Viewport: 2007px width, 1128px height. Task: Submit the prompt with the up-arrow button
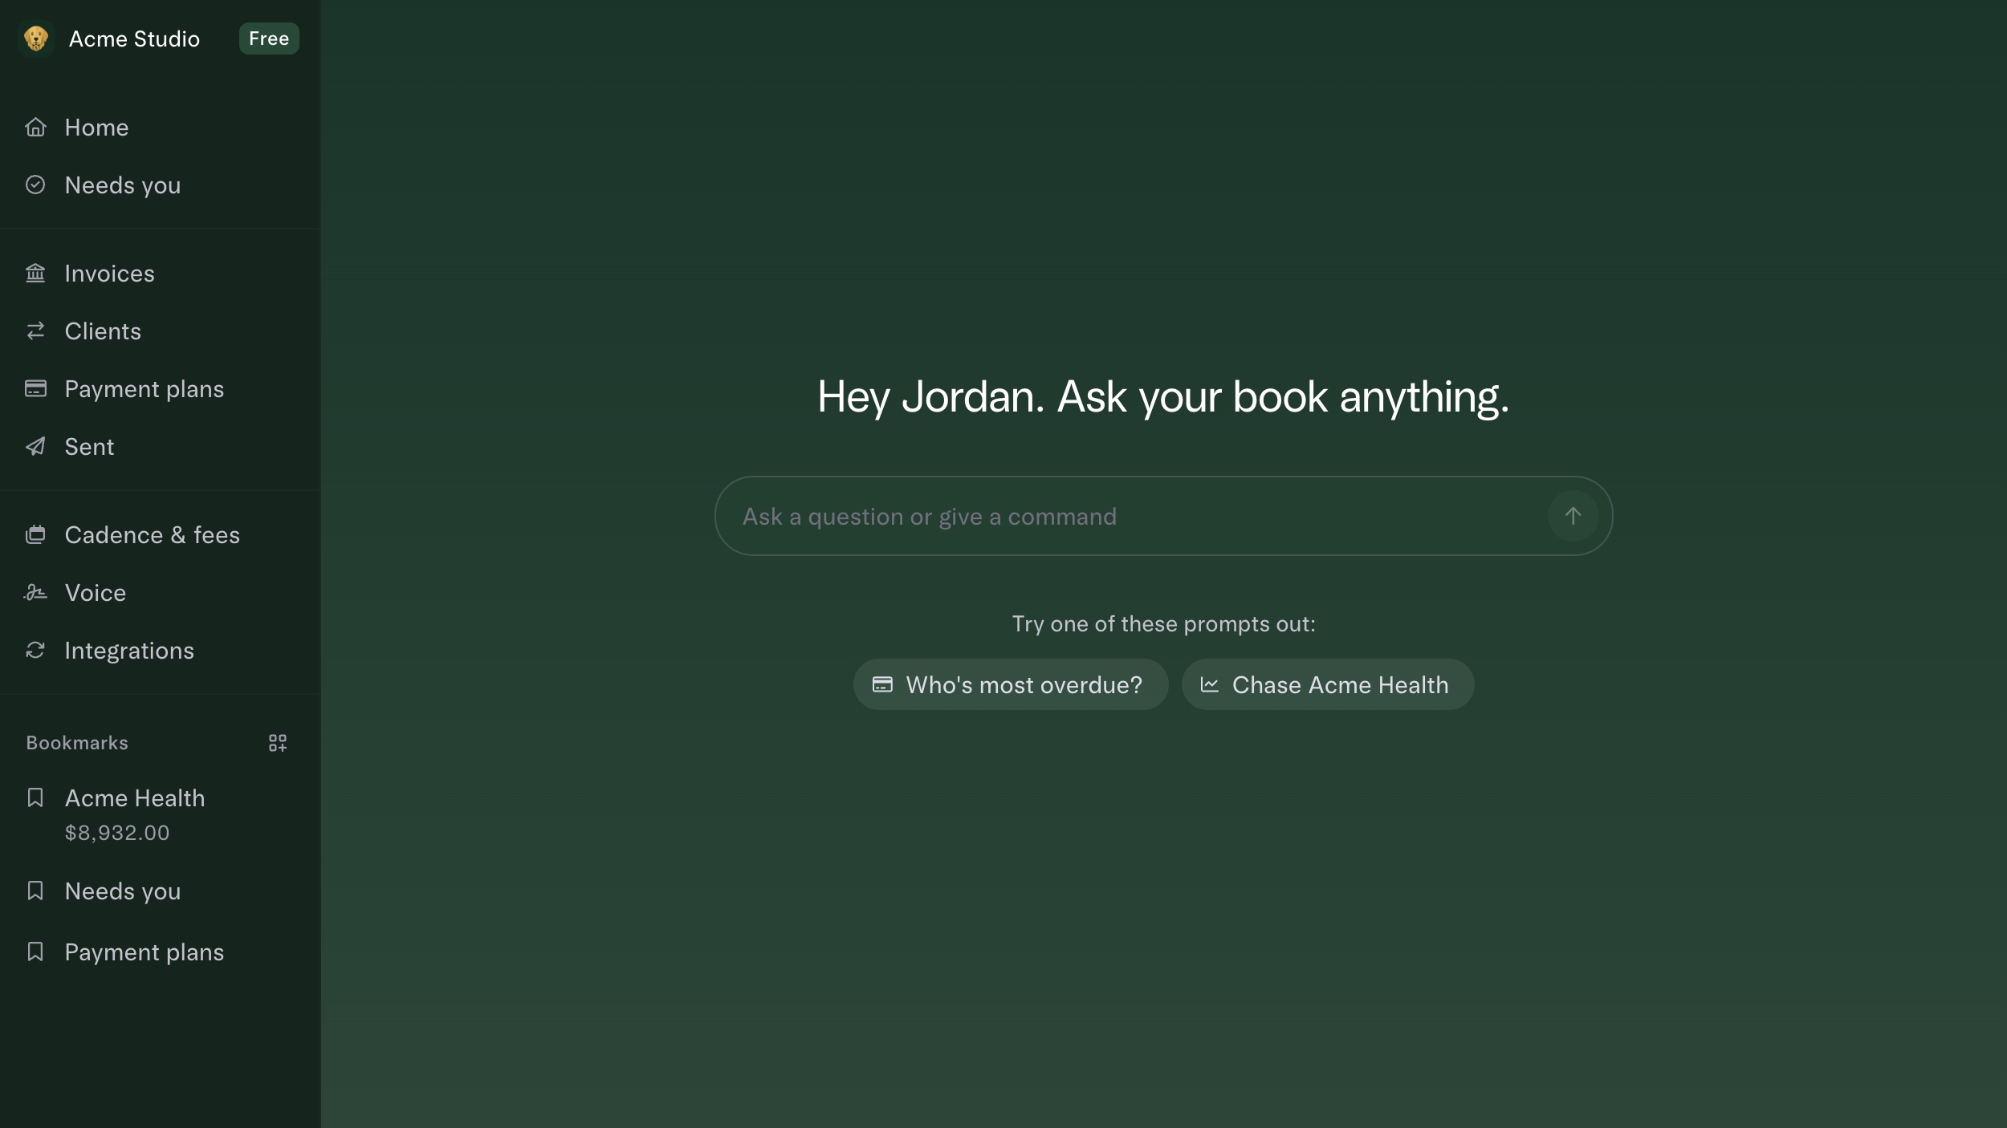pyautogui.click(x=1573, y=517)
